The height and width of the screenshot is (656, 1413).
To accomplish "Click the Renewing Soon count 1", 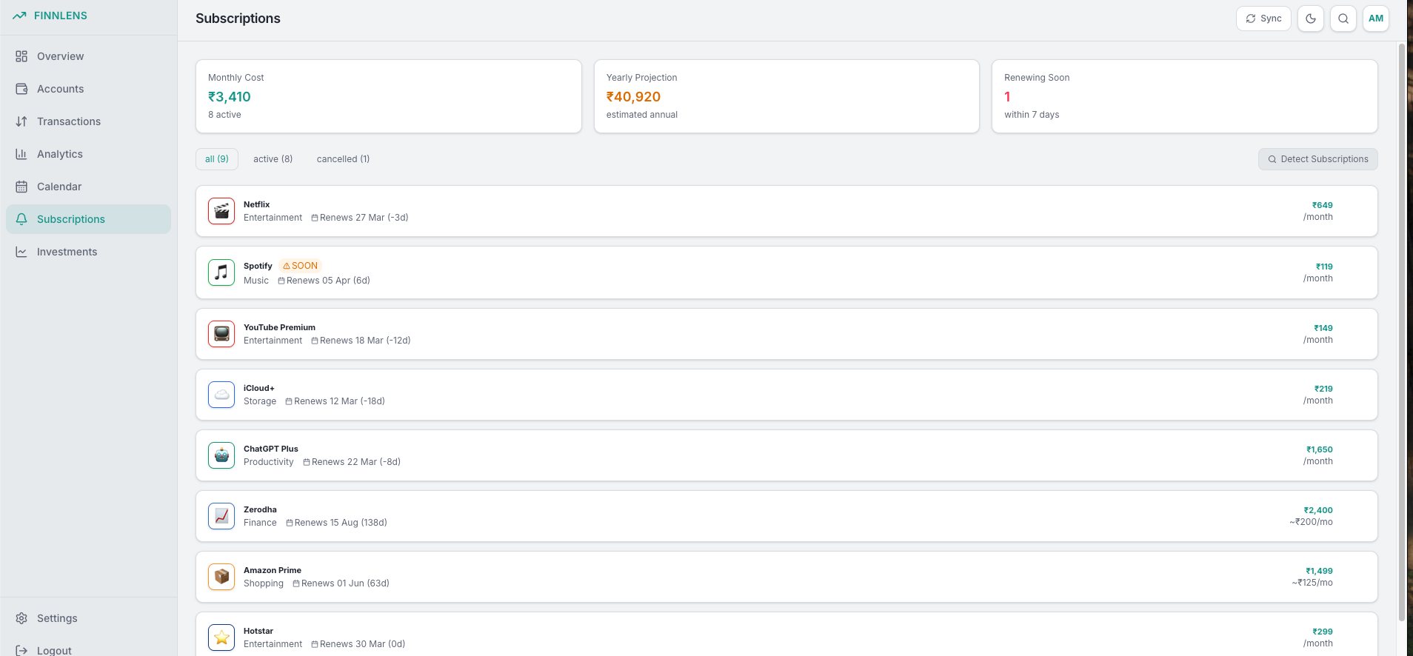I will coord(1007,97).
